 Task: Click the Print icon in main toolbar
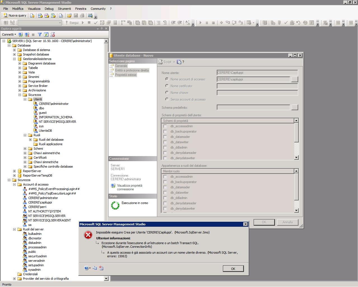(x=82, y=15)
